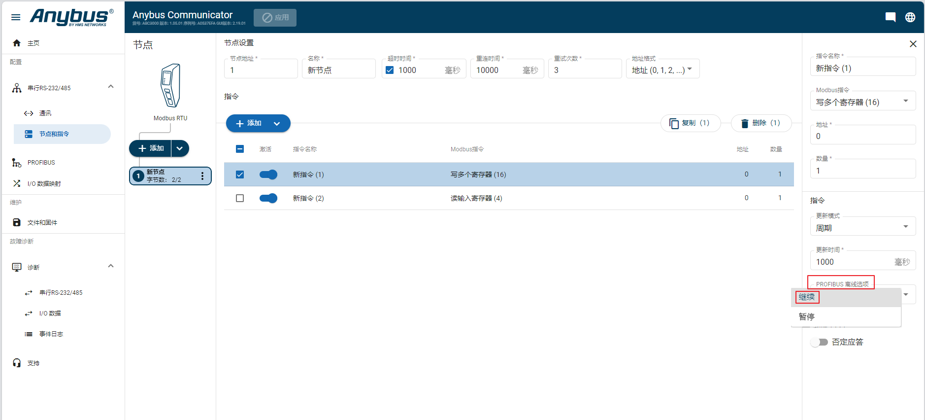Collapse the 诊断 section
Viewport: 925px width, 420px height.
[x=111, y=266]
